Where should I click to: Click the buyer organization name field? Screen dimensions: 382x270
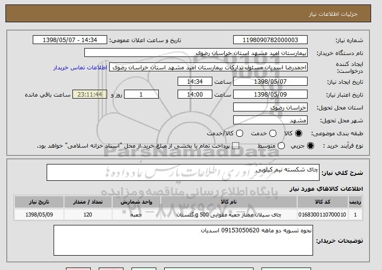pos(196,53)
